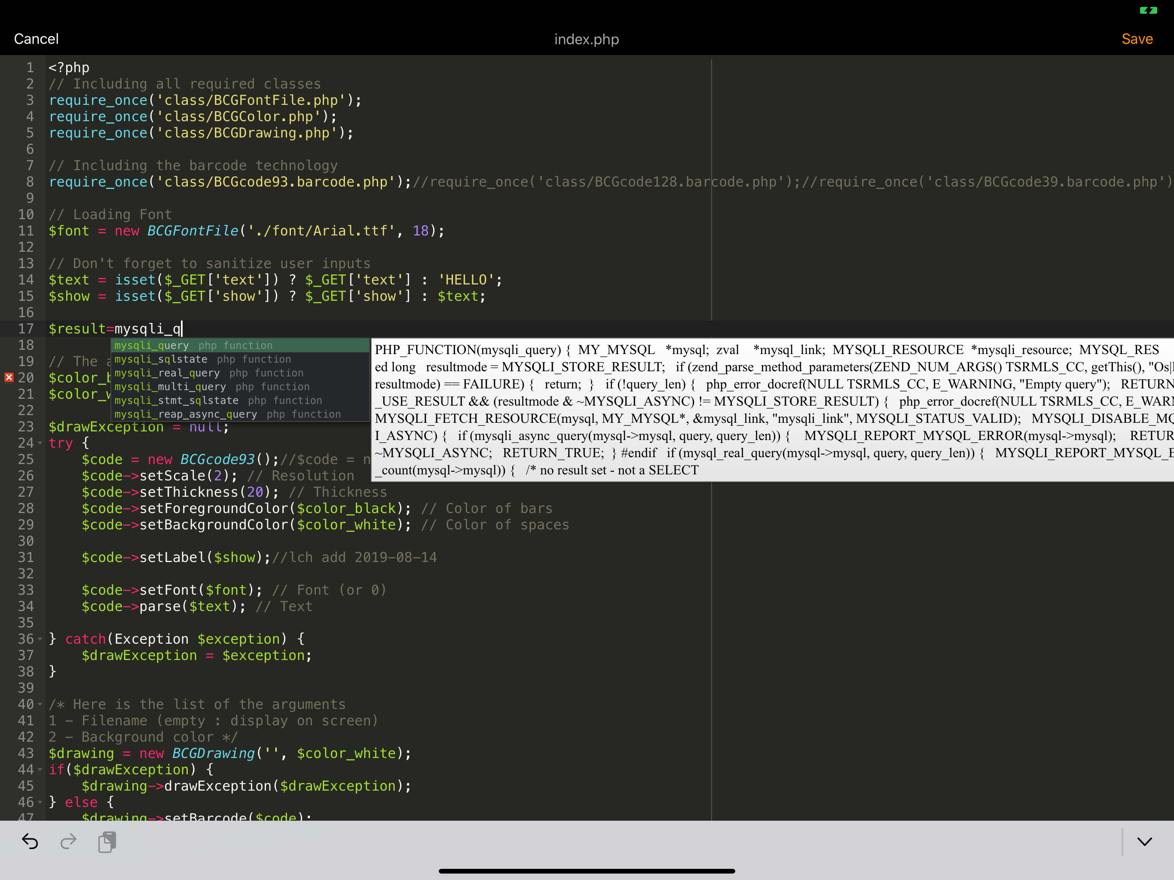Fold the comment block at line 40
The height and width of the screenshot is (880, 1174).
click(x=40, y=704)
